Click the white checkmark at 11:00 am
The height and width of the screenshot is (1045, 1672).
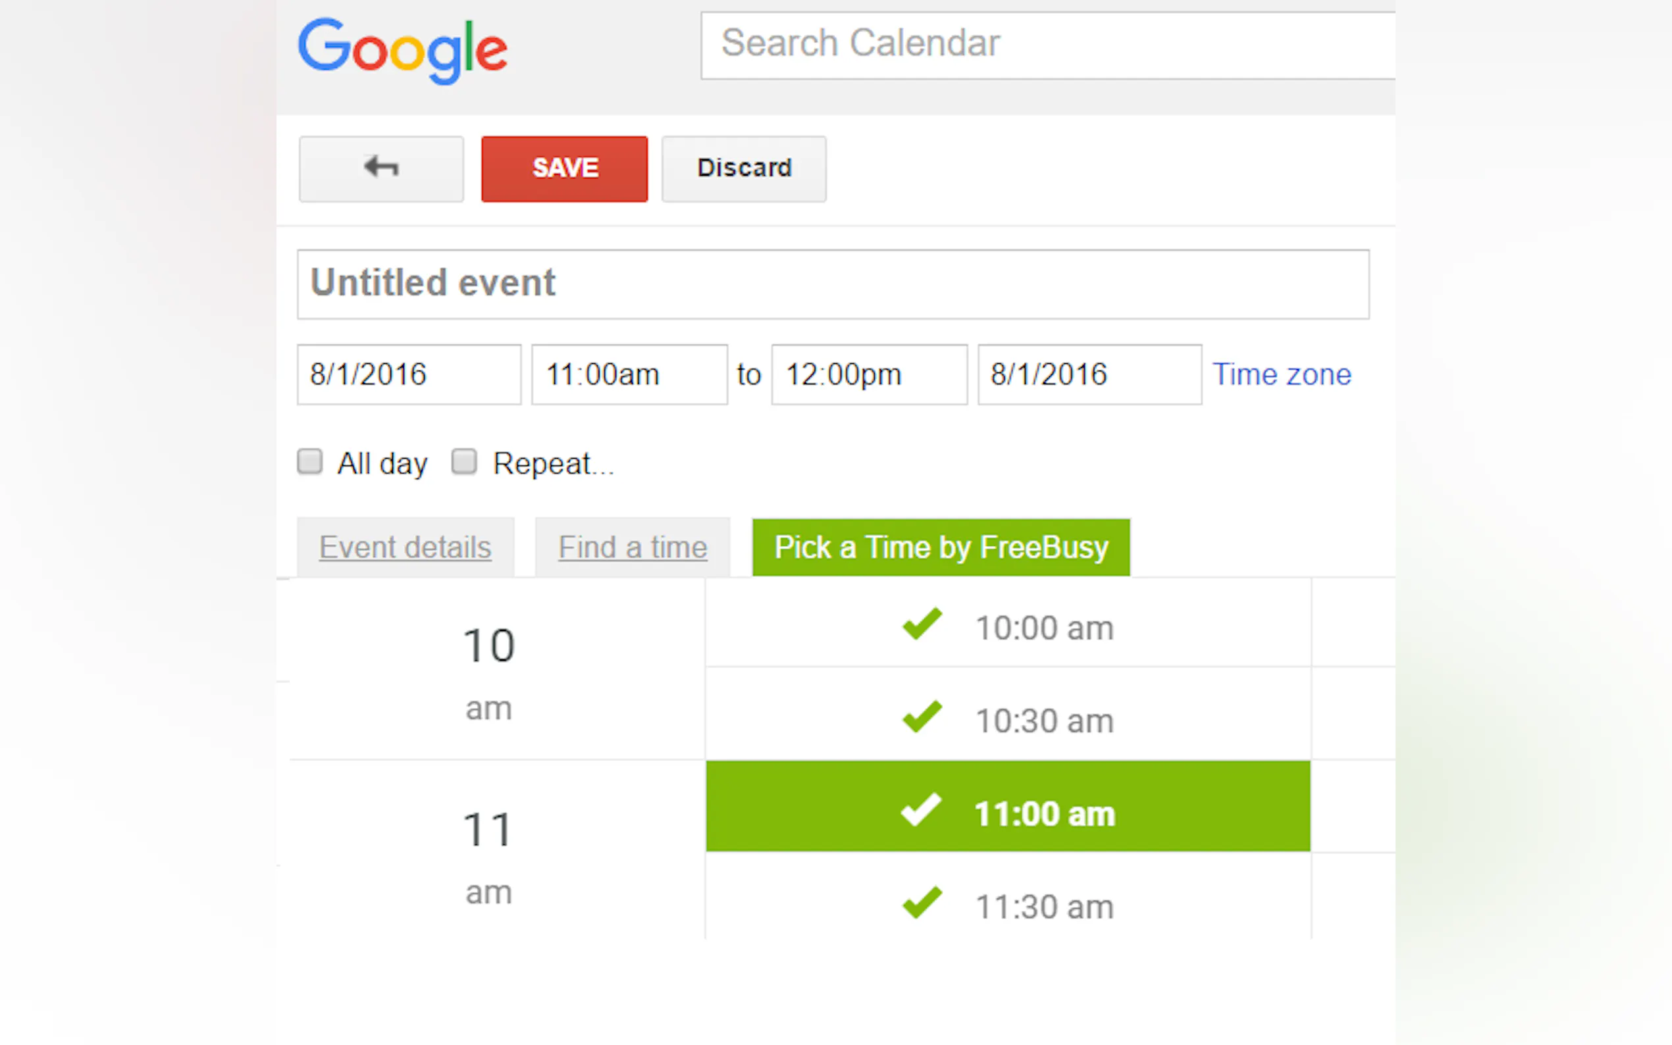(921, 809)
